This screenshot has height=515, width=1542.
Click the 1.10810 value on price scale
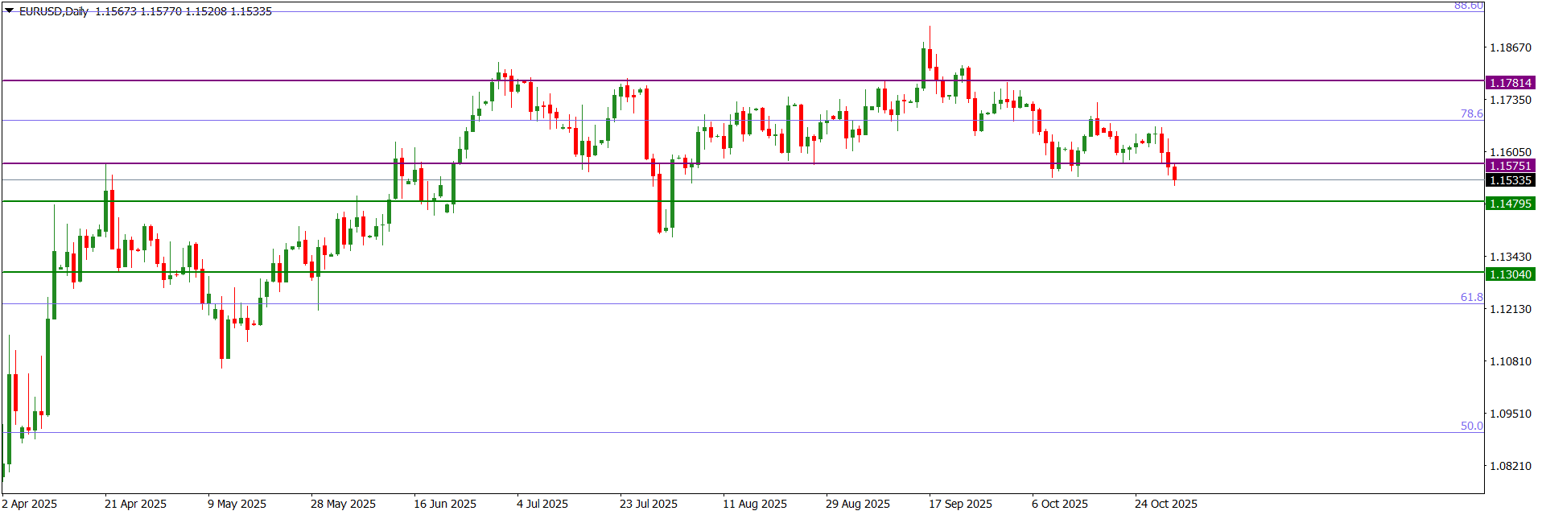tap(1511, 361)
